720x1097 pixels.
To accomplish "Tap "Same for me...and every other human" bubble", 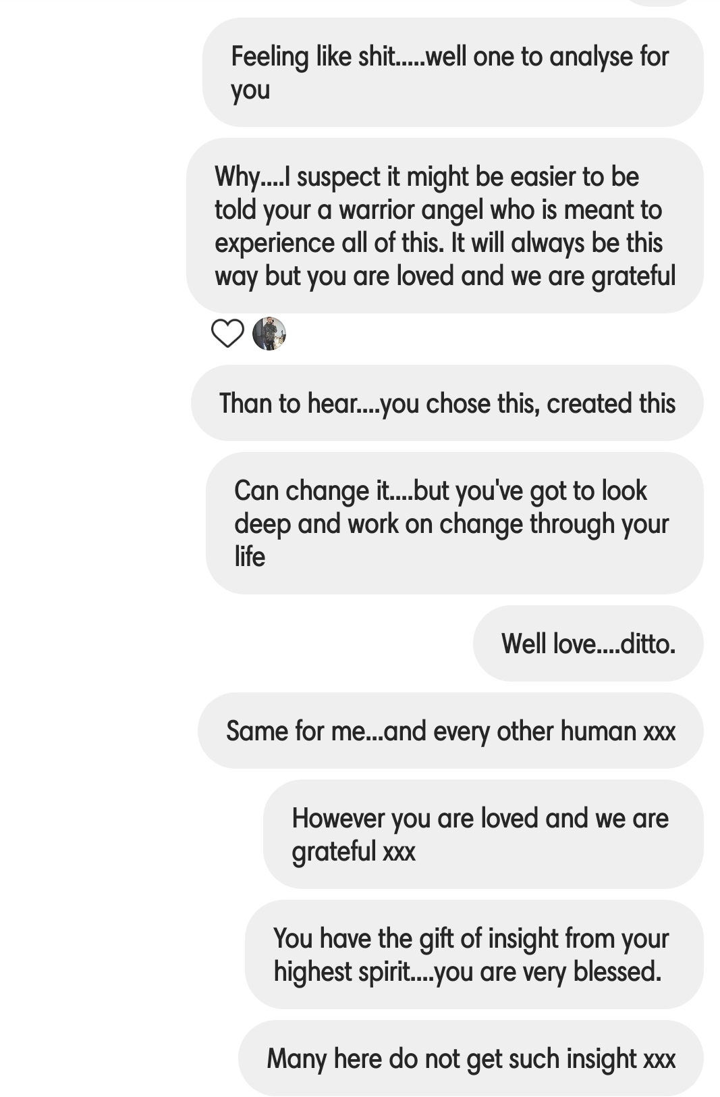I will pos(450,731).
